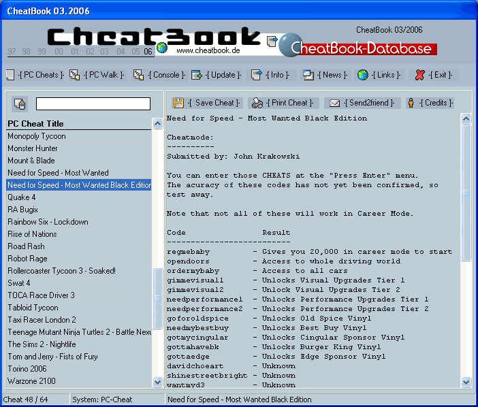Image resolution: width=478 pixels, height=407 pixels.
Task: Click the -[ Console ]- label
Action: coord(166,75)
